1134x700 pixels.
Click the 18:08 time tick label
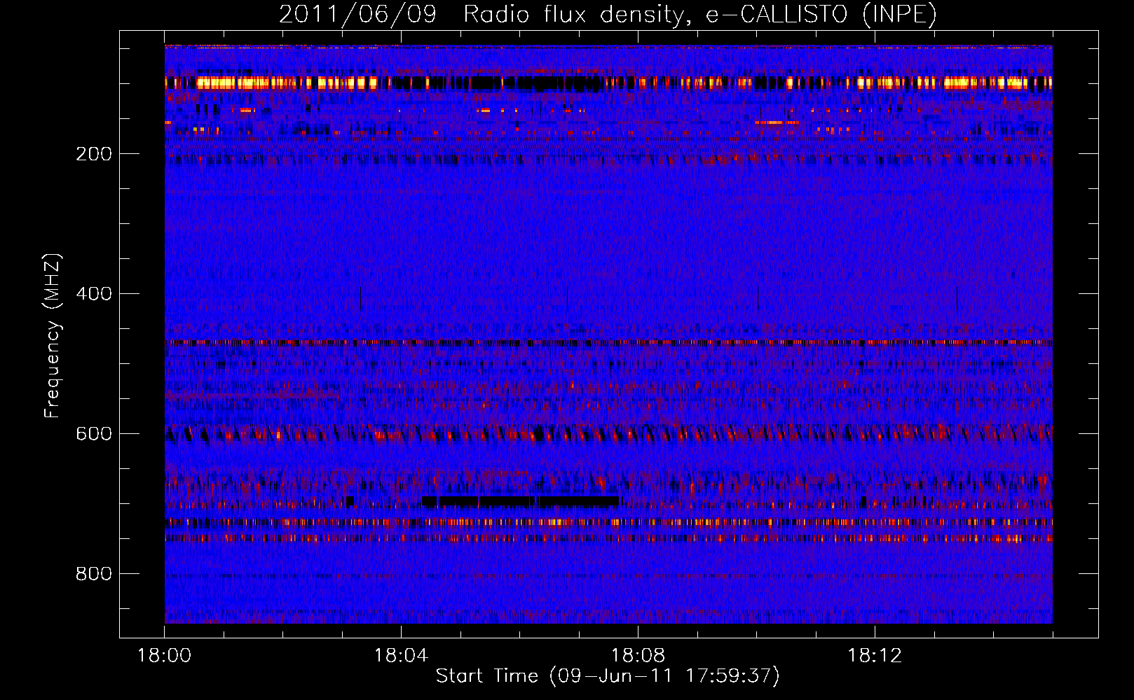pos(638,655)
